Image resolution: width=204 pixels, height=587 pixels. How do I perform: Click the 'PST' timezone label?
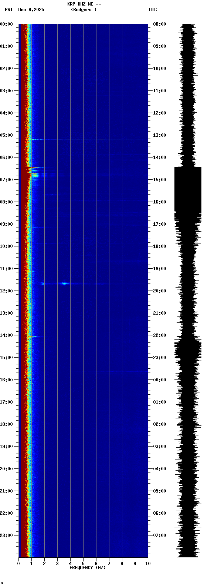(x=8, y=10)
